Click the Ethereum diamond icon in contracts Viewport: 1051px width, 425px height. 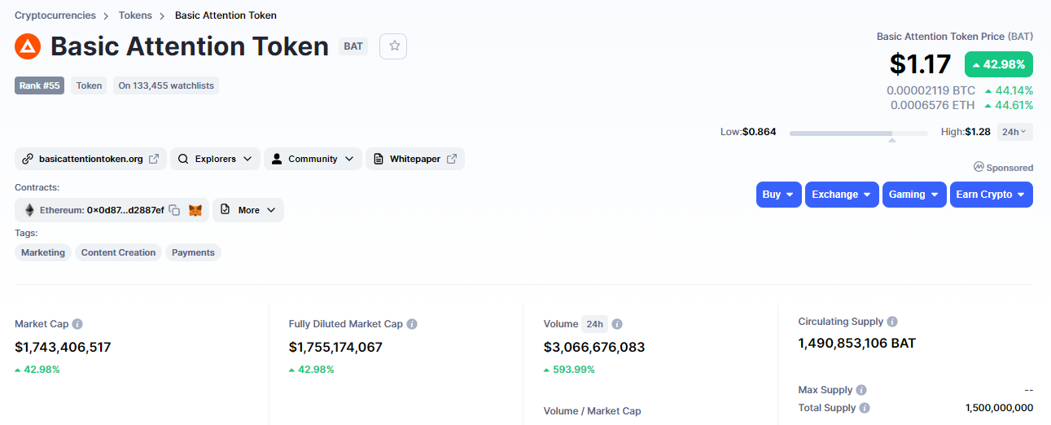(29, 210)
